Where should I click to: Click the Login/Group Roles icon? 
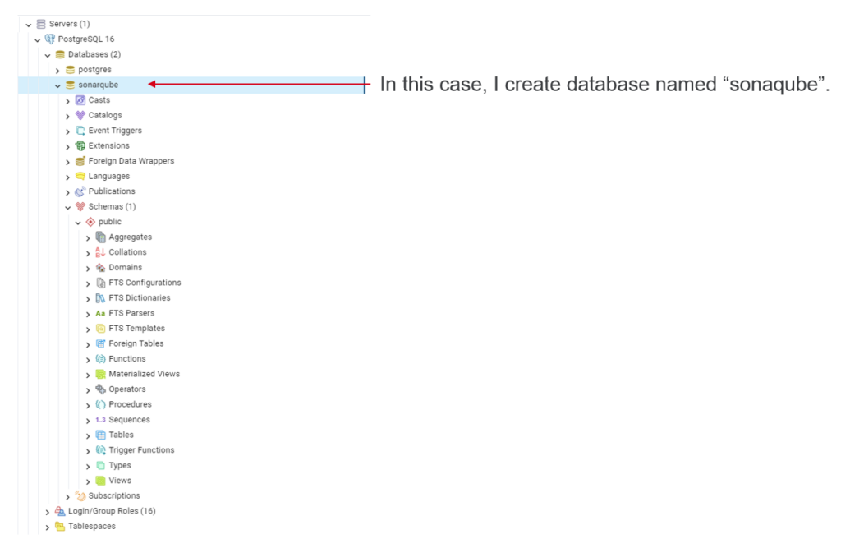click(x=60, y=511)
